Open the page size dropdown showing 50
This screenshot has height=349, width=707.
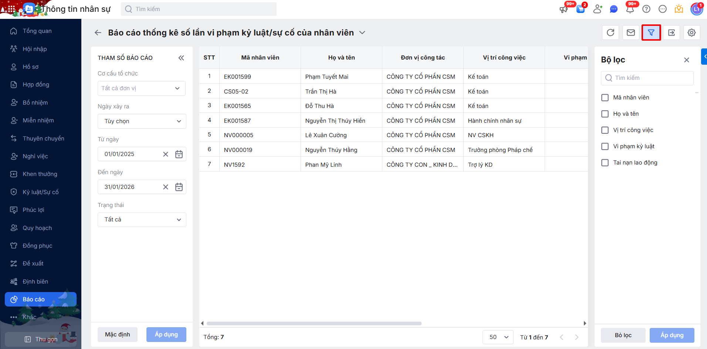click(498, 337)
